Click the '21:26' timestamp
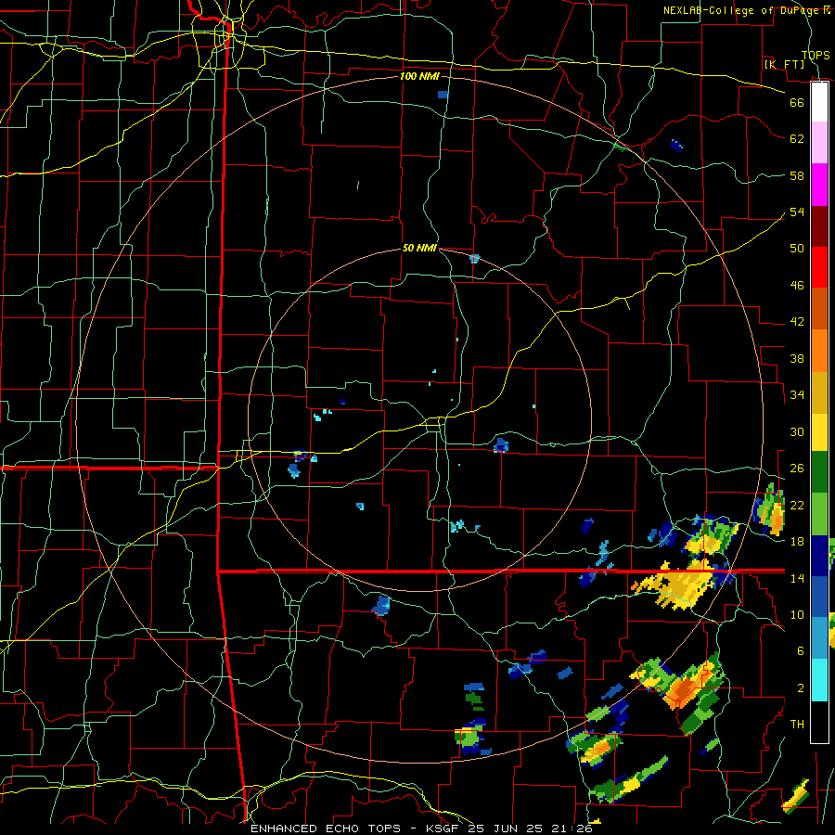Image resolution: width=835 pixels, height=835 pixels. point(573,829)
